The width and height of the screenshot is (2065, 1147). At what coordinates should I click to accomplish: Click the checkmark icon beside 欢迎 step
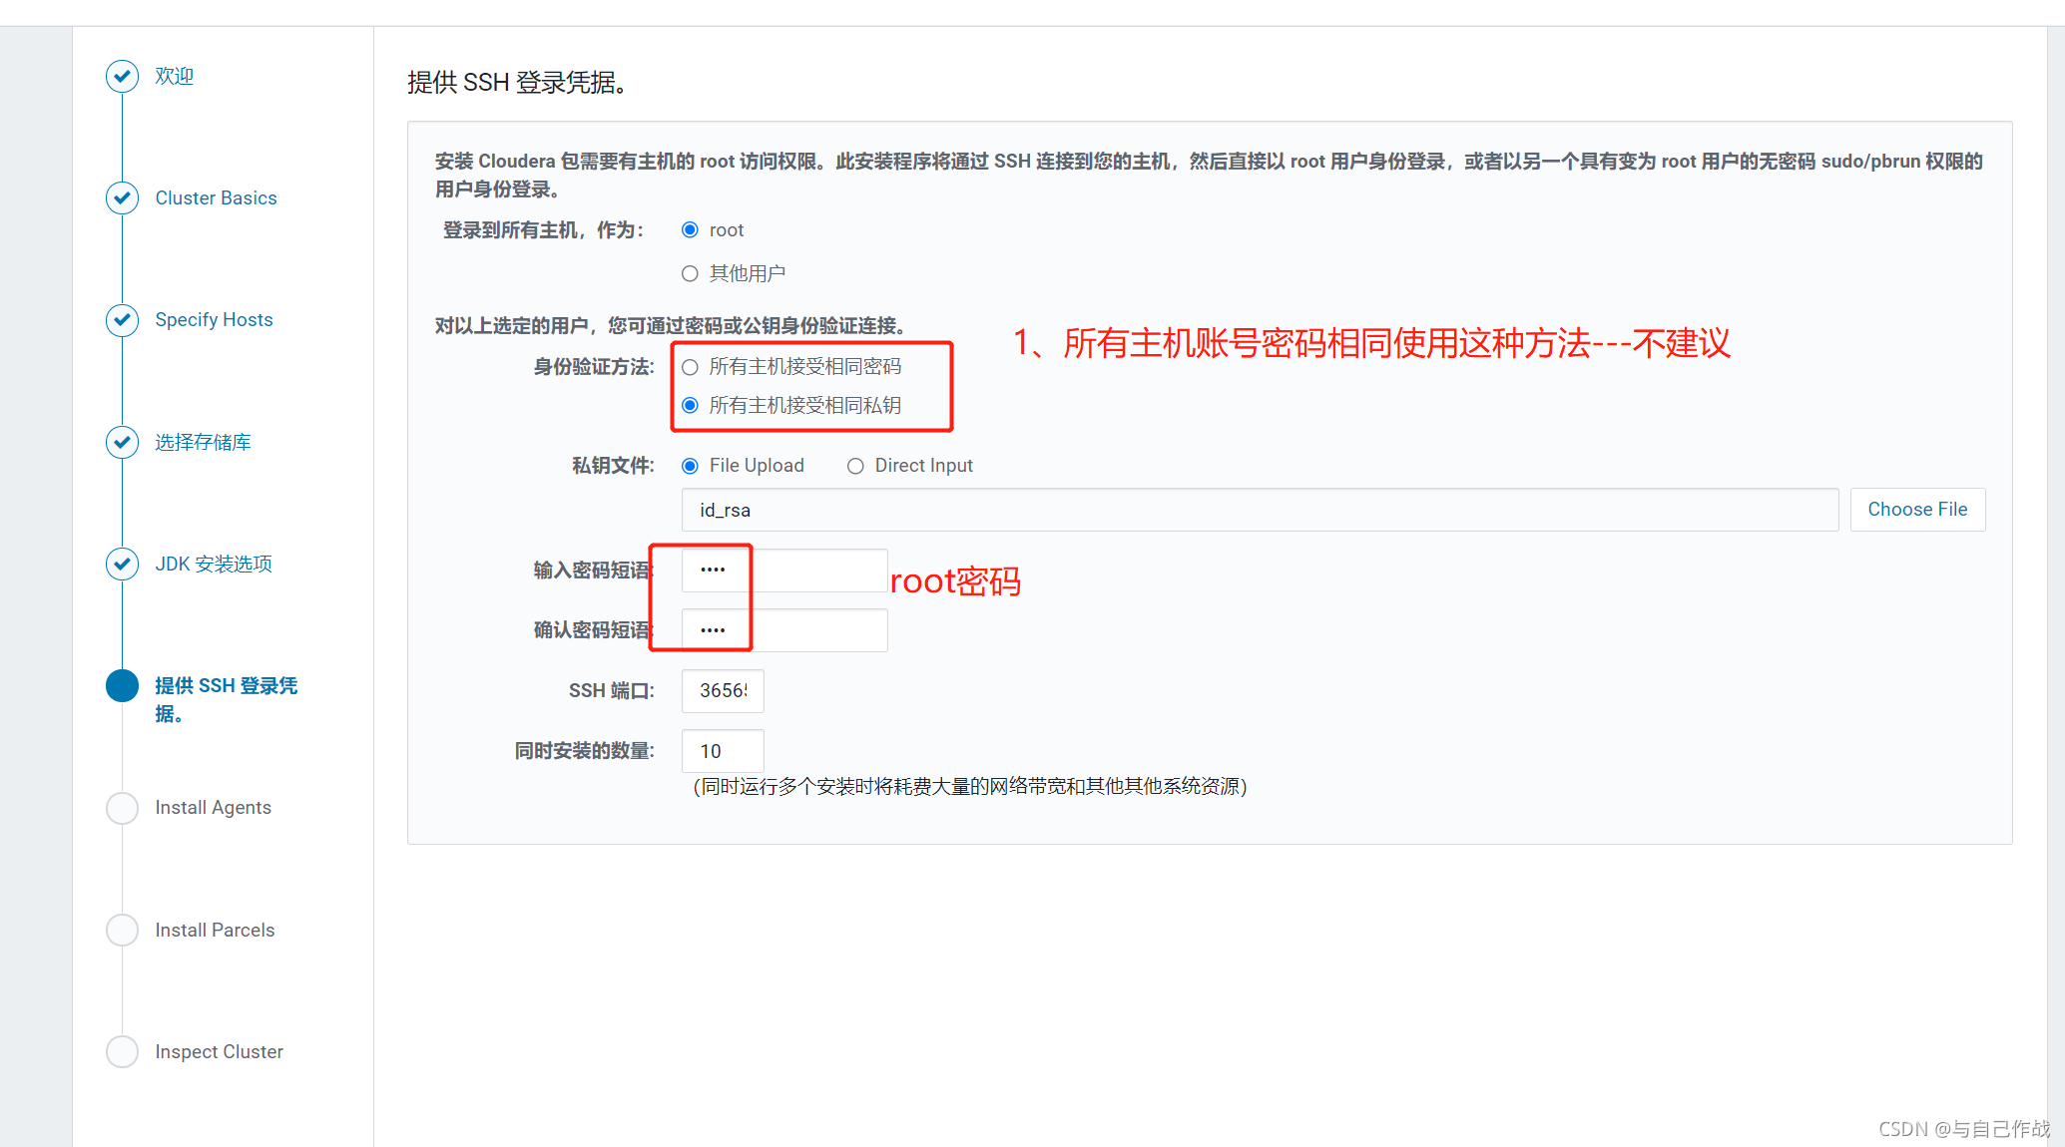click(x=122, y=76)
